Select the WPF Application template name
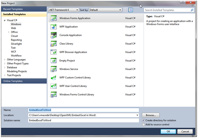 [69, 27]
